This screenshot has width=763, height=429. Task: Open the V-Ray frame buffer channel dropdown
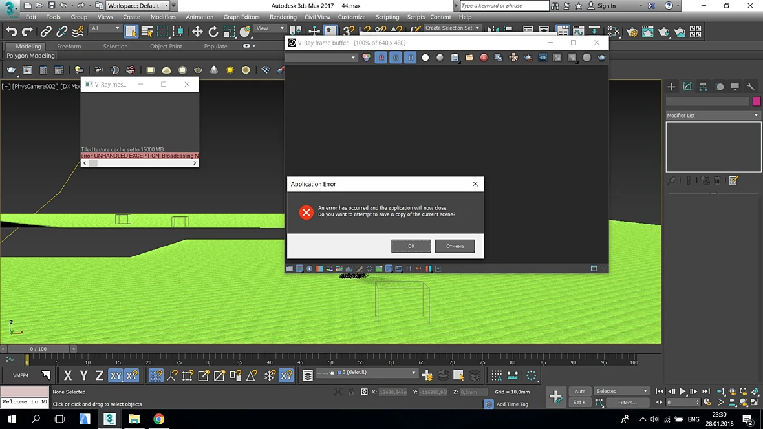[x=321, y=58]
